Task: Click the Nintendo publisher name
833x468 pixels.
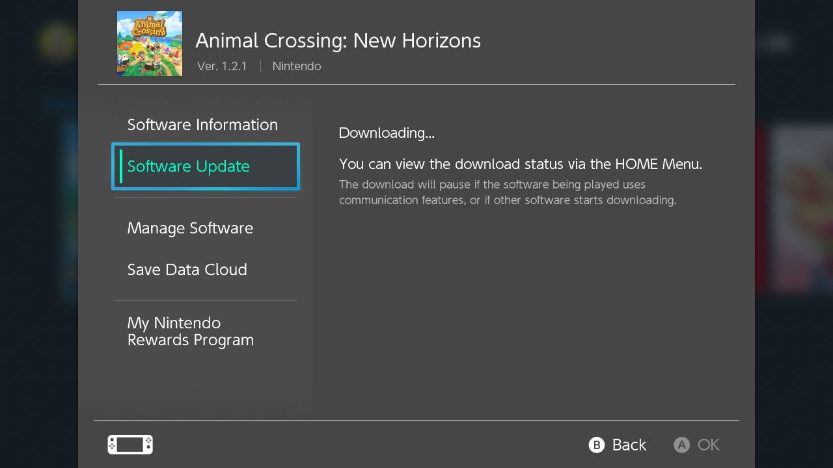Action: [x=297, y=66]
